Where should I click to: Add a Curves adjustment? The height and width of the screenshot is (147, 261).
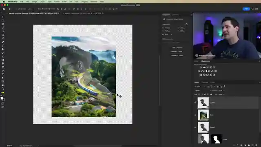pos(208,67)
